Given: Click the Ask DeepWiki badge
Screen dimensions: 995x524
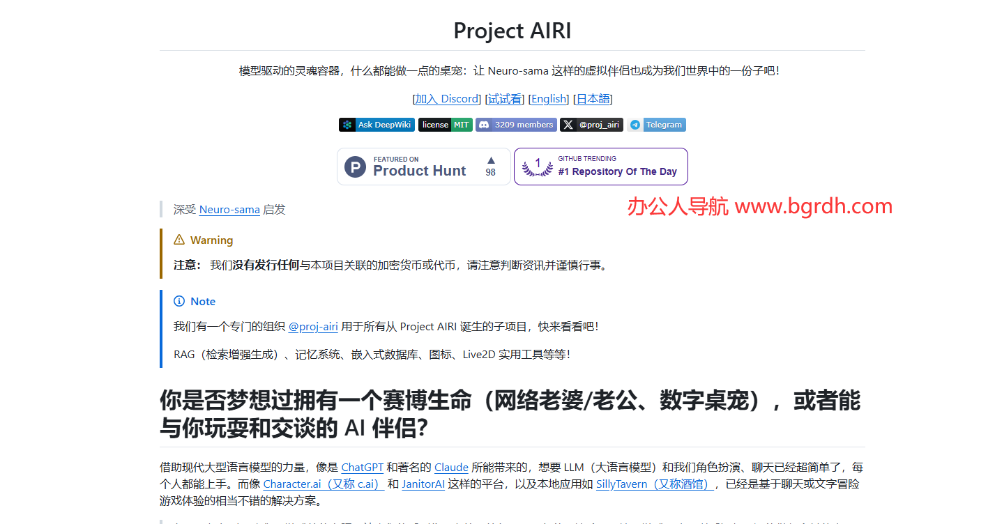Looking at the screenshot, I should click(377, 125).
